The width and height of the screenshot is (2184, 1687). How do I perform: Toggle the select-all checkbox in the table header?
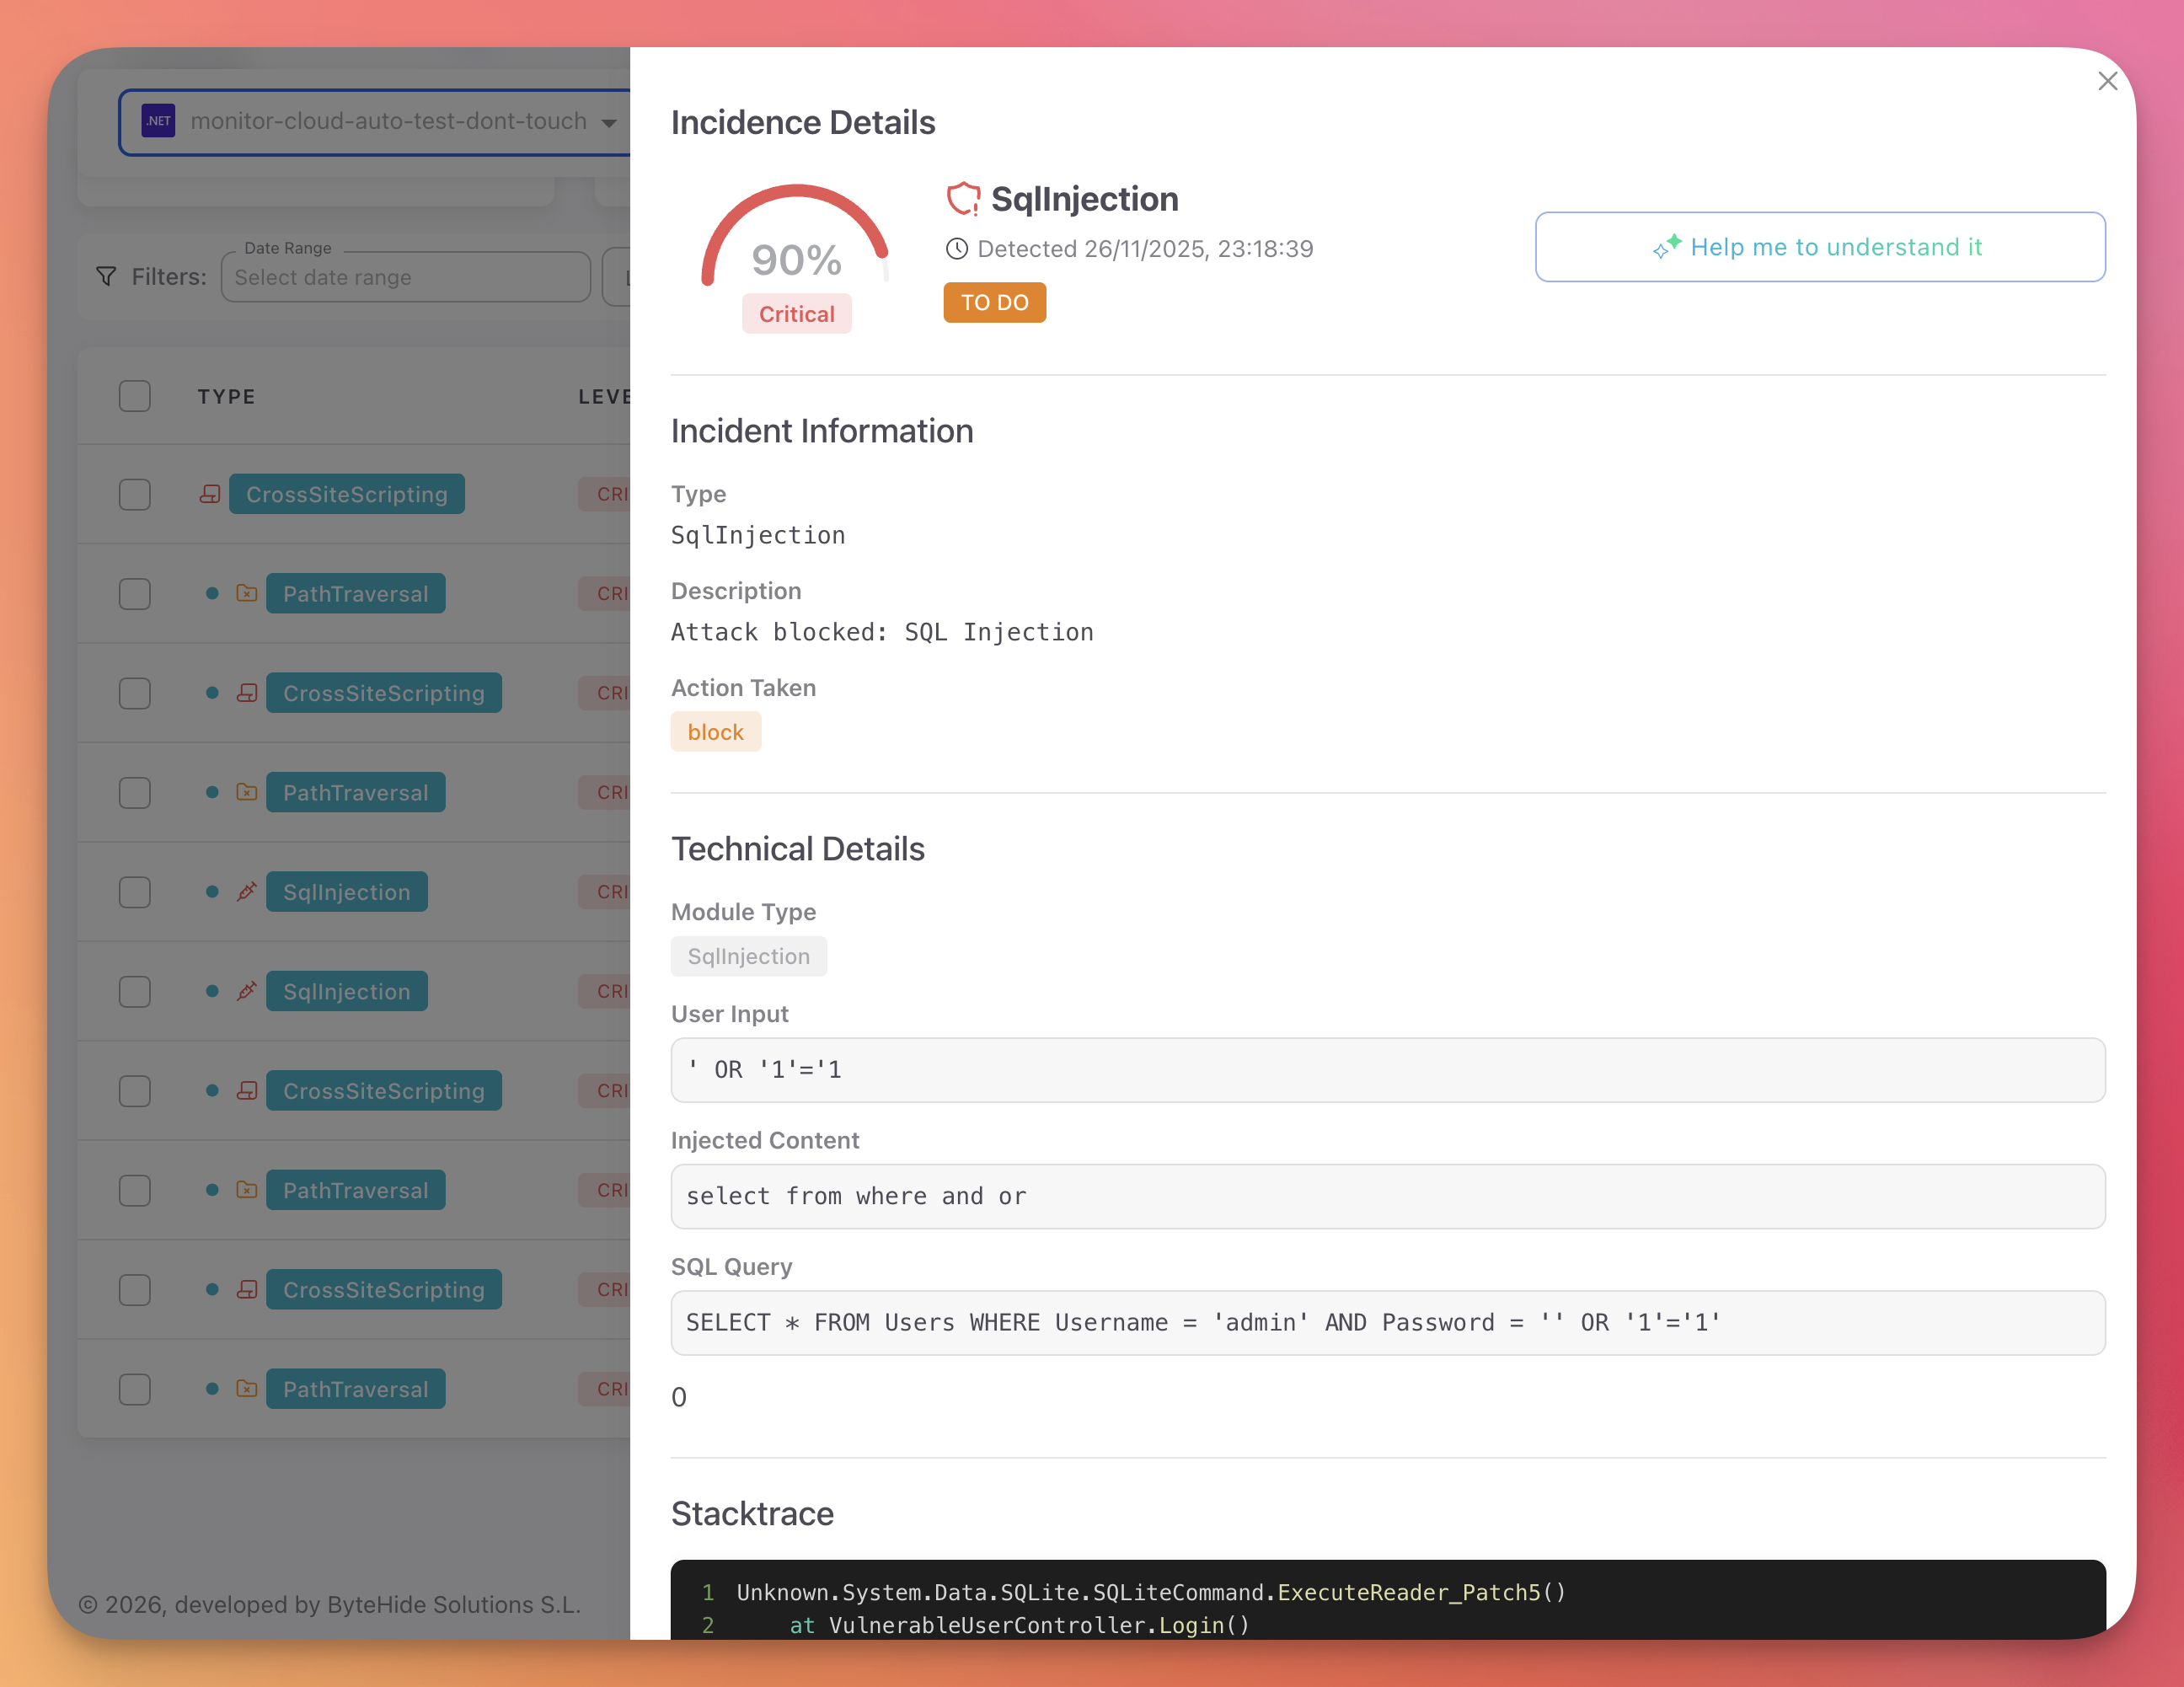tap(134, 395)
